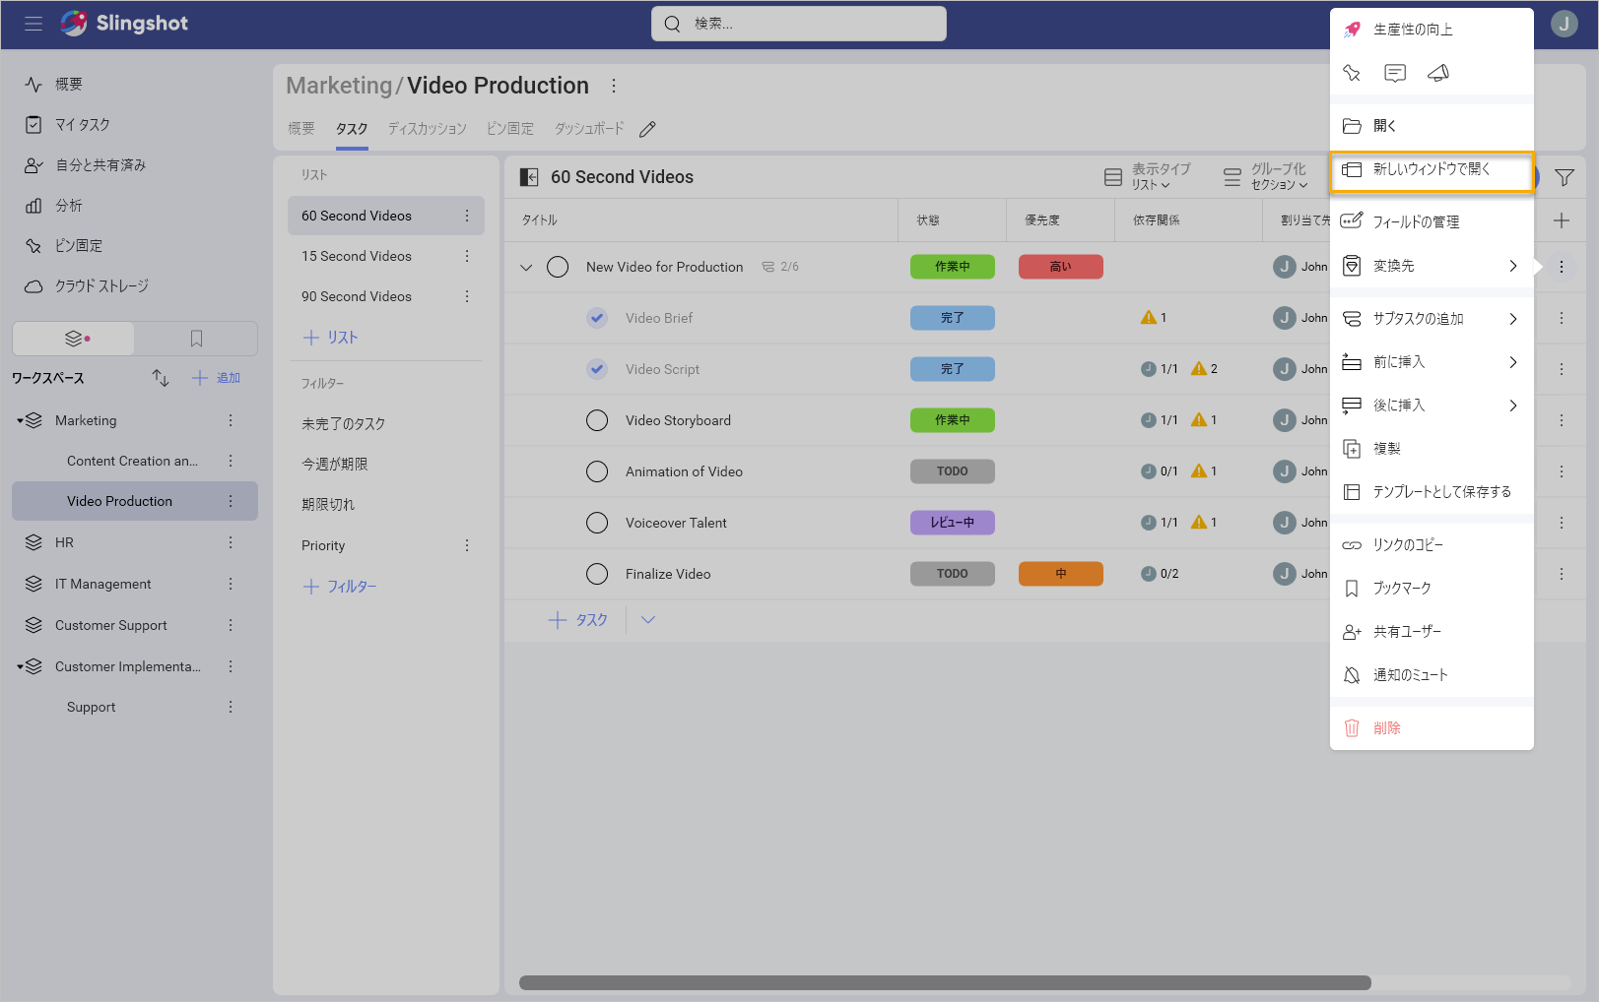Image resolution: width=1599 pixels, height=1002 pixels.
Task: Click the ＋ タスク add task button
Action: pyautogui.click(x=578, y=620)
